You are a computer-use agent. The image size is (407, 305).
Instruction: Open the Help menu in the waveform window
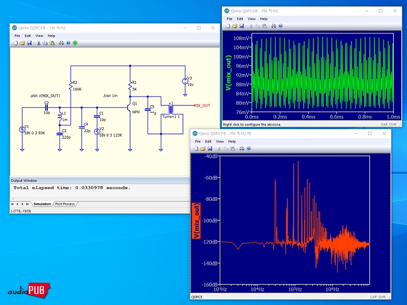tap(264, 19)
